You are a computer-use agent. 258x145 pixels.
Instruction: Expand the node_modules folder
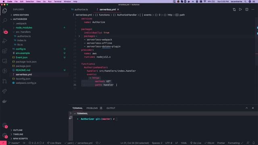[24, 28]
